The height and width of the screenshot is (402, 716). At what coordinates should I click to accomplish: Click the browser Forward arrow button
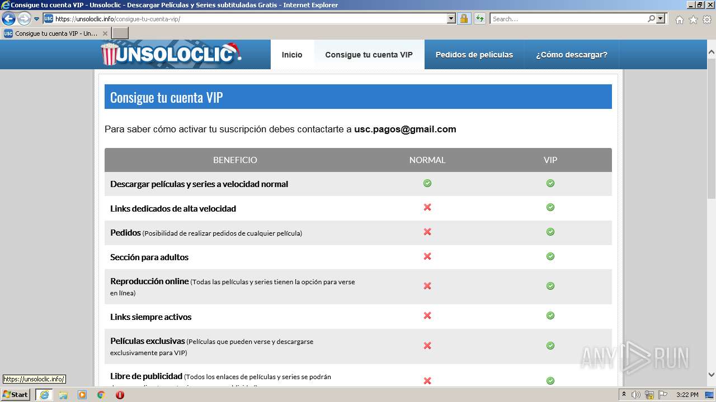click(x=24, y=18)
